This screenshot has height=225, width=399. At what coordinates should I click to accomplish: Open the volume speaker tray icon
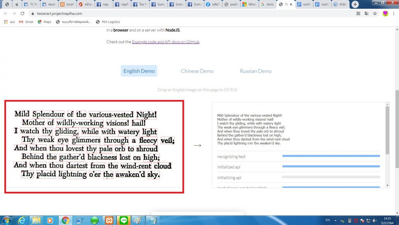375,221
